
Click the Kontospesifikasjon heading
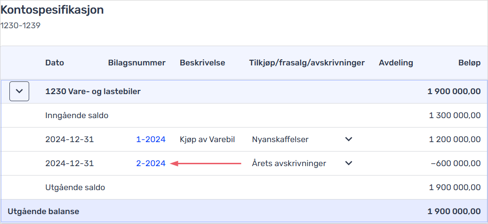click(x=52, y=10)
